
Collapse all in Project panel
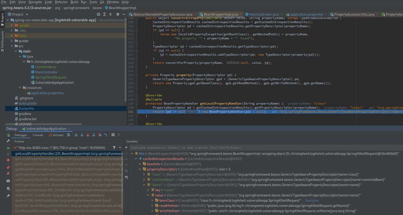point(110,14)
